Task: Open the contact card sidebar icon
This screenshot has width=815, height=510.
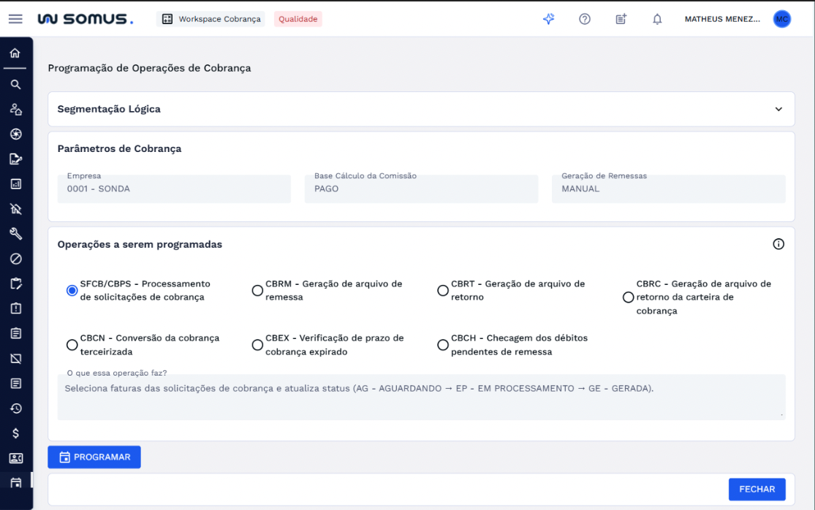Action: (x=15, y=458)
